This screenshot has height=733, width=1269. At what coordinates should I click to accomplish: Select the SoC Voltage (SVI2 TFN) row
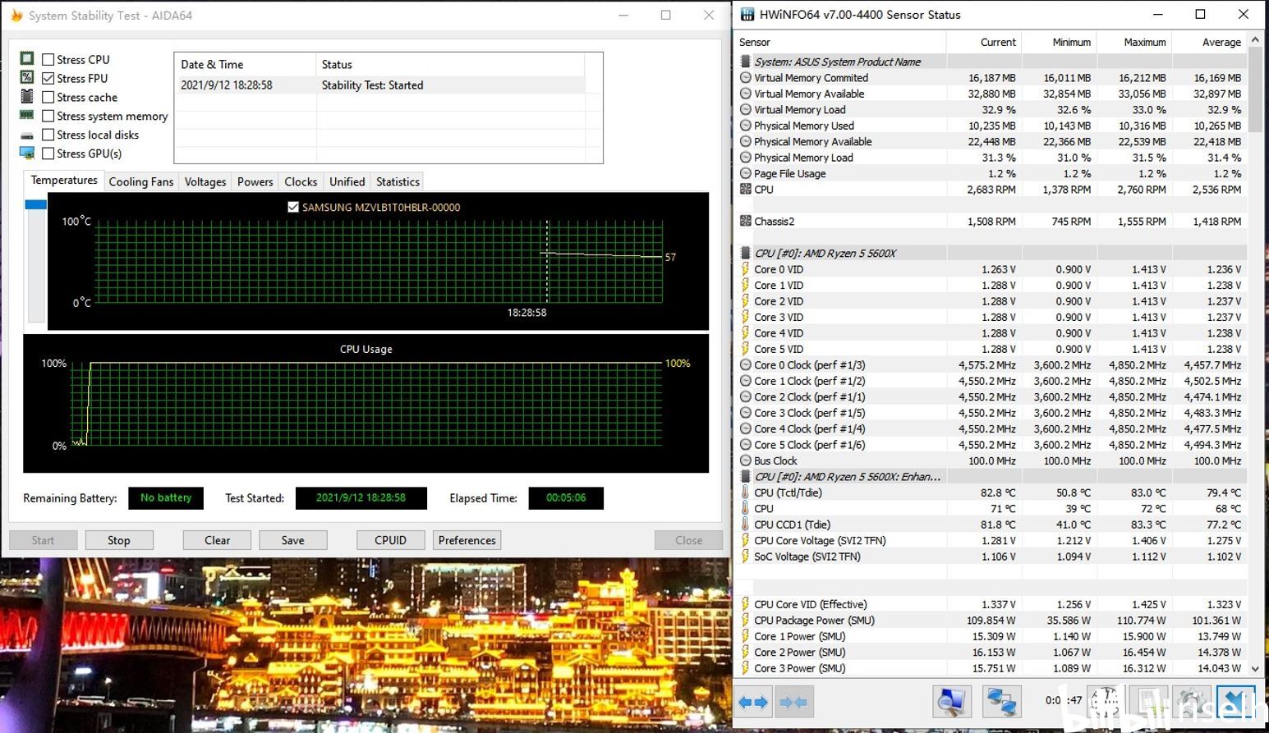coord(991,557)
